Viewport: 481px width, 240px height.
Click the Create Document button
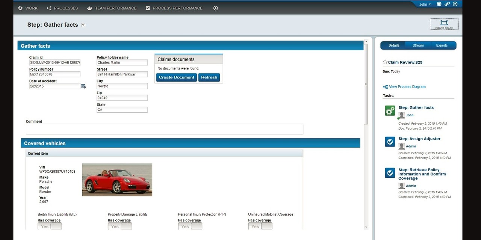click(176, 77)
